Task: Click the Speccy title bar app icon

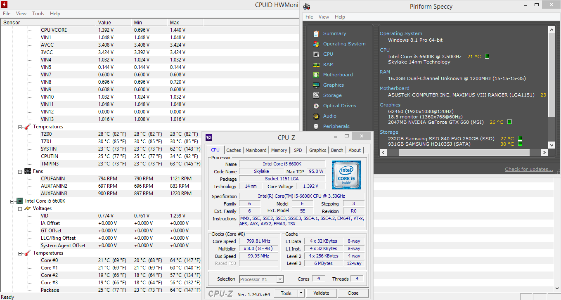Action: point(307,6)
